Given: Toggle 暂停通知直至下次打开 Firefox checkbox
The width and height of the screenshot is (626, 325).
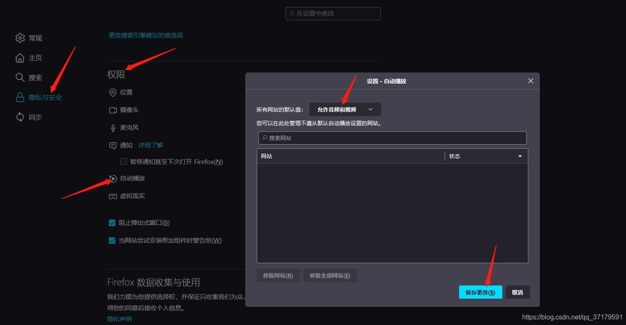Looking at the screenshot, I should pyautogui.click(x=123, y=161).
